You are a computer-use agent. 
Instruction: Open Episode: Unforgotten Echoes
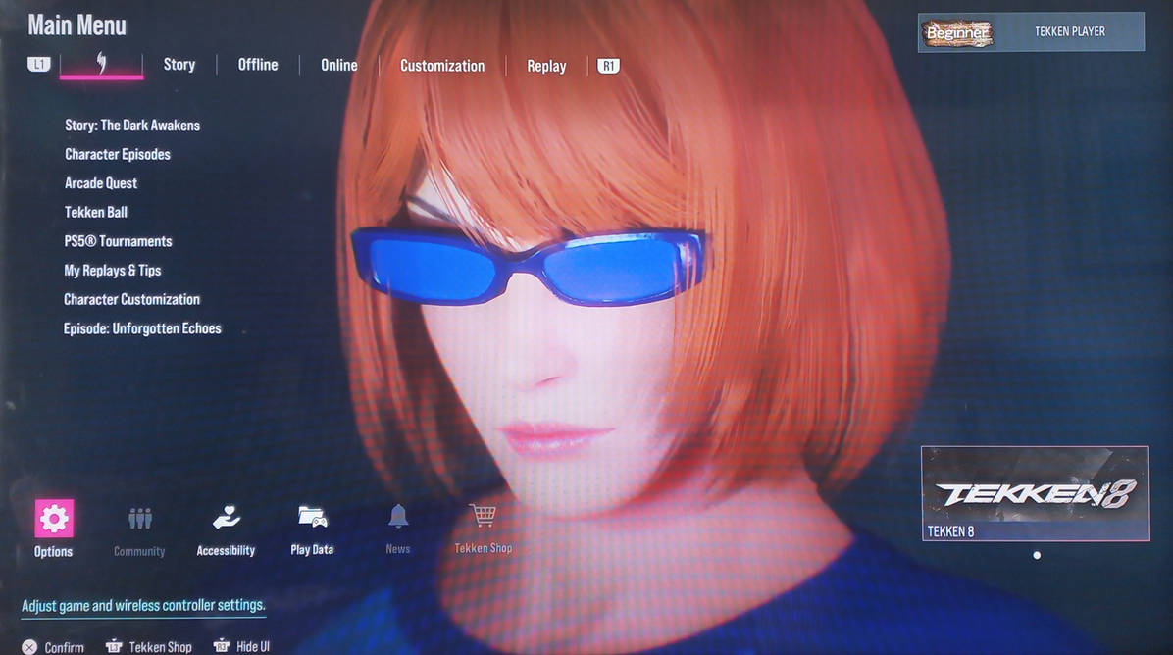click(142, 329)
